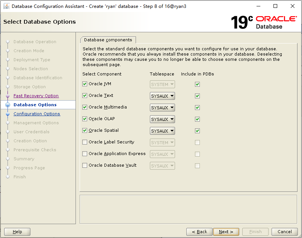Select the Database Options step

35,105
